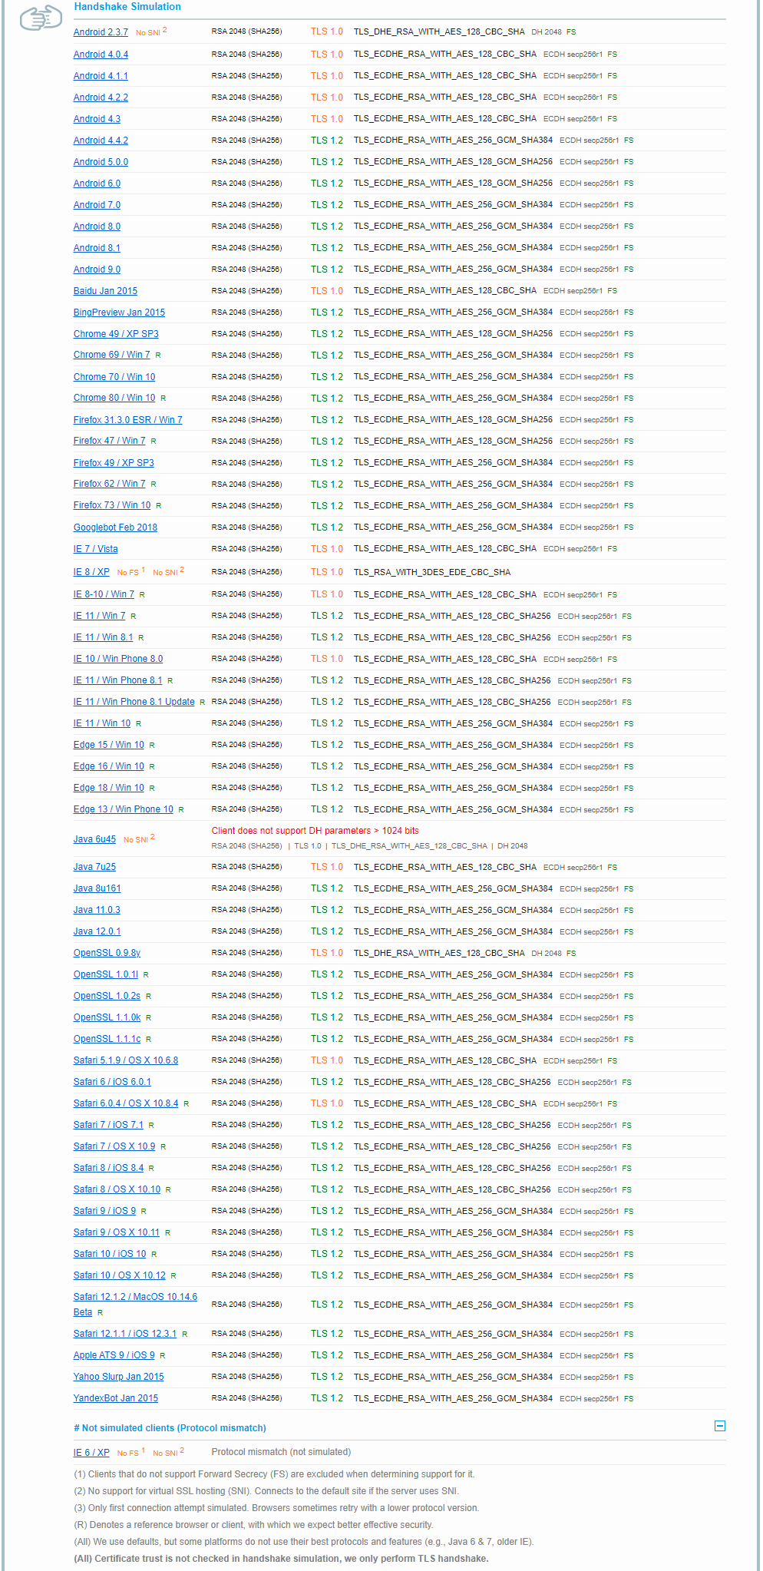
Task: Click the footnote about reference browser (R)
Action: (x=253, y=1525)
